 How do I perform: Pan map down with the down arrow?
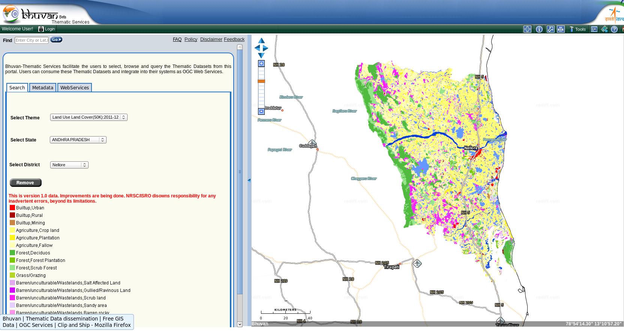tap(261, 55)
